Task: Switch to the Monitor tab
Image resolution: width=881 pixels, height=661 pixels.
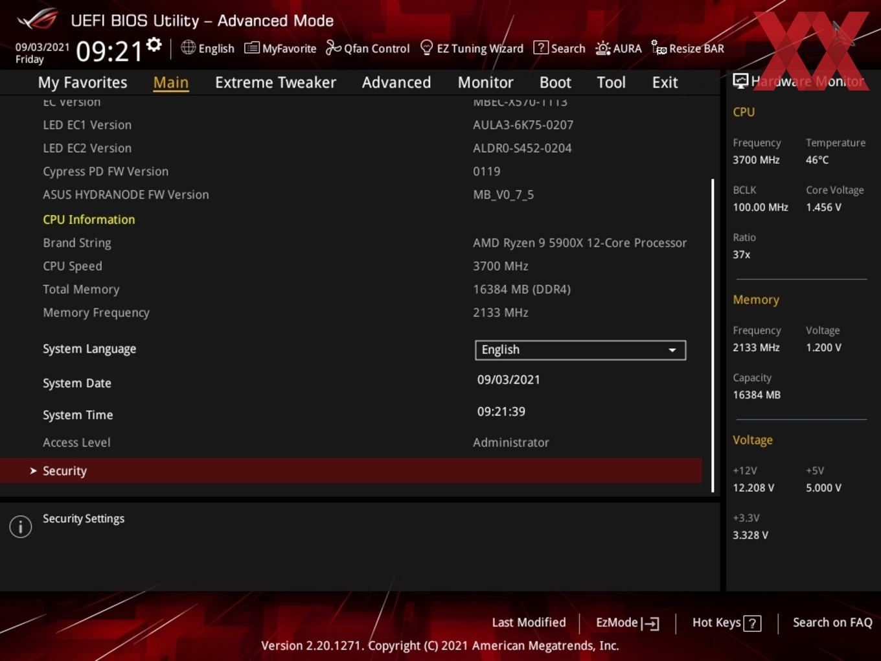Action: pyautogui.click(x=485, y=82)
